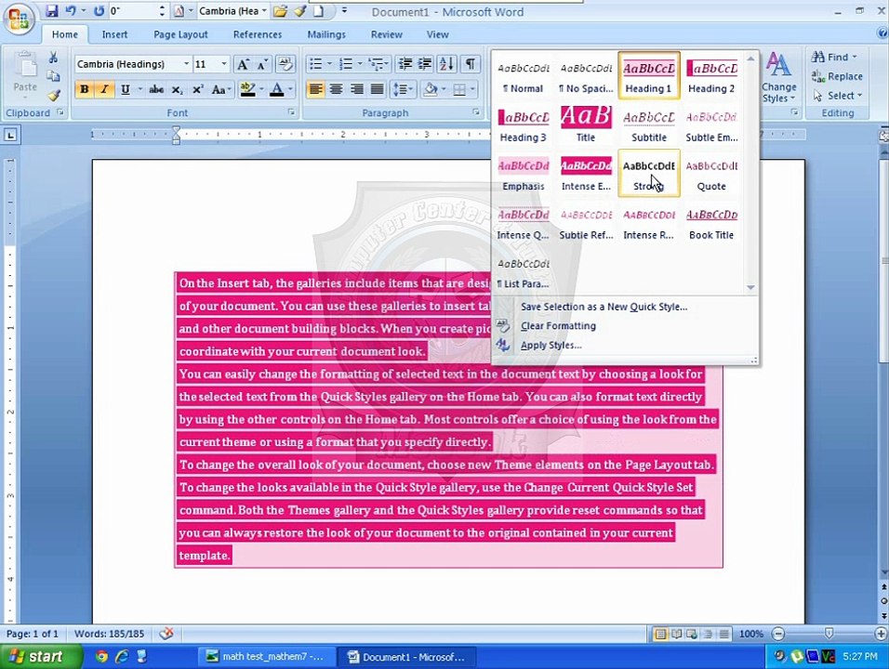
Task: Switch to the Page Layout tab
Action: tap(180, 34)
